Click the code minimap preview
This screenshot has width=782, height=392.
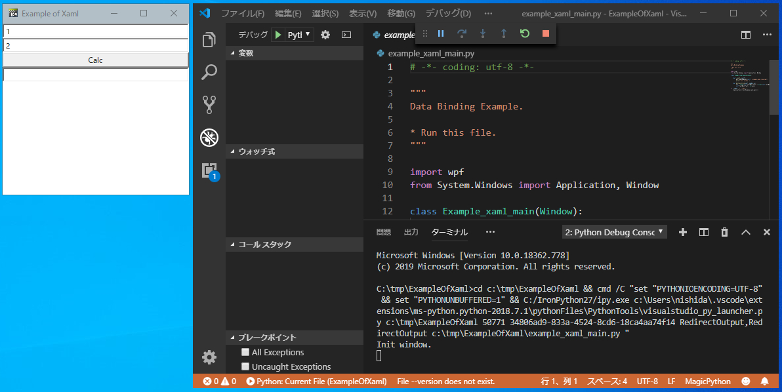pos(750,77)
